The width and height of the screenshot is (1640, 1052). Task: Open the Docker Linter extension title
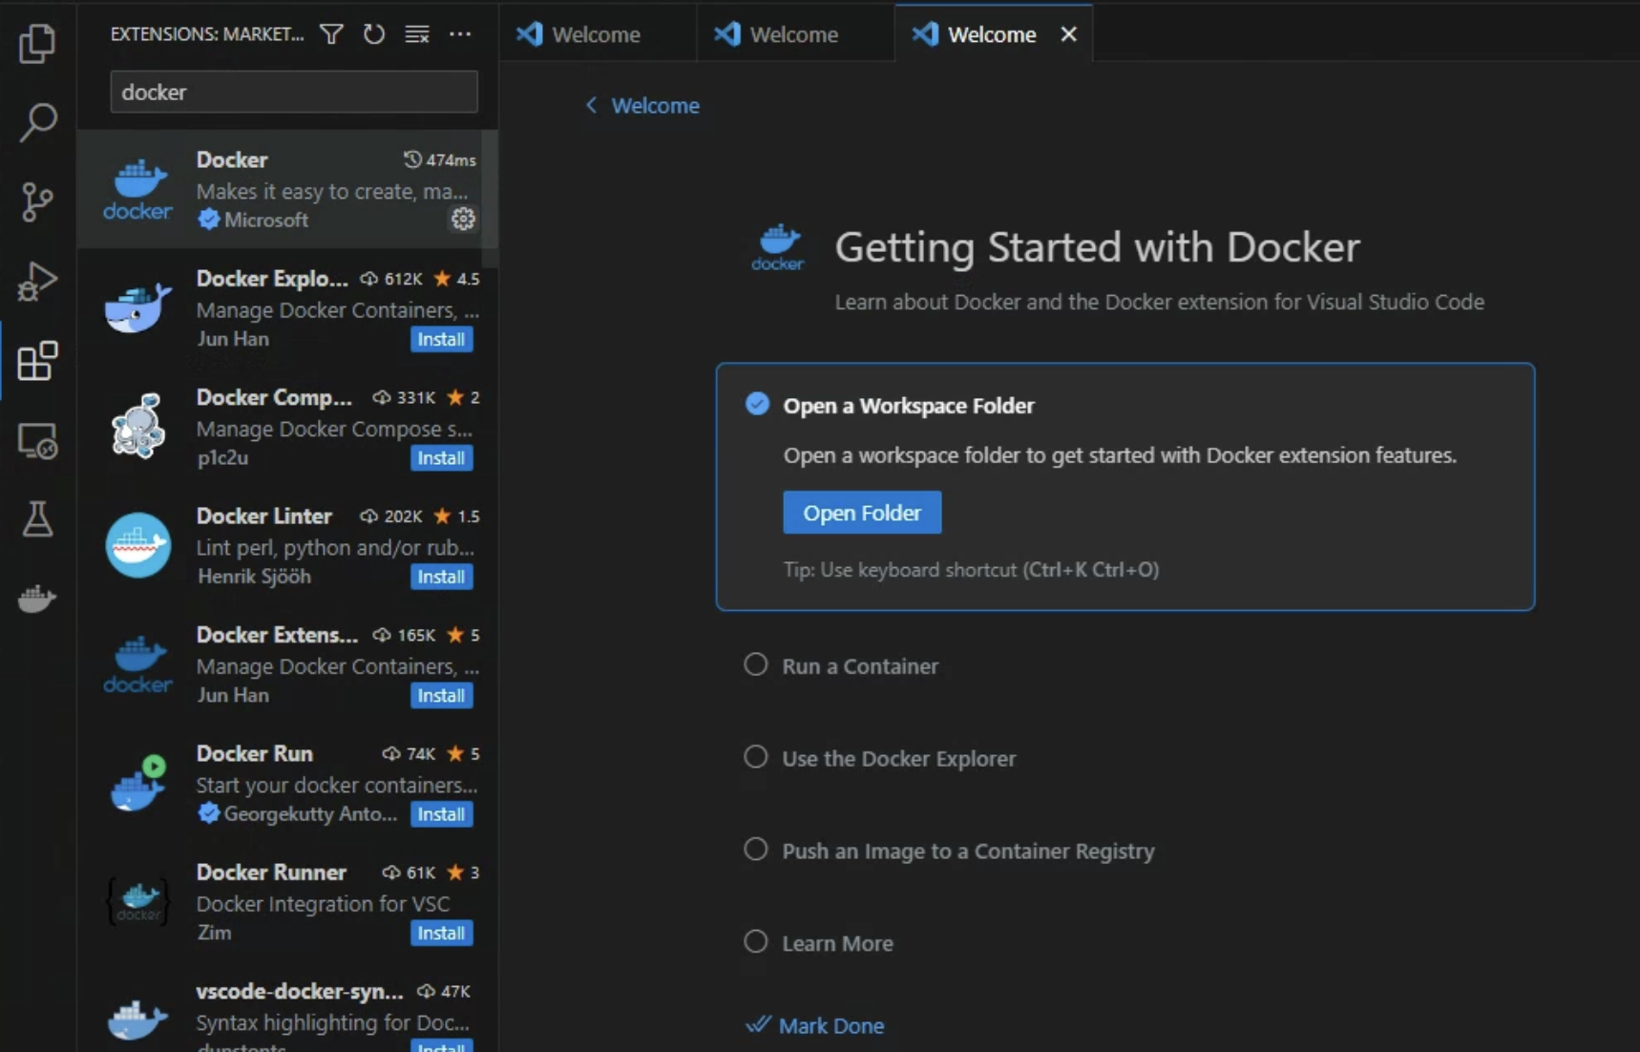point(264,516)
